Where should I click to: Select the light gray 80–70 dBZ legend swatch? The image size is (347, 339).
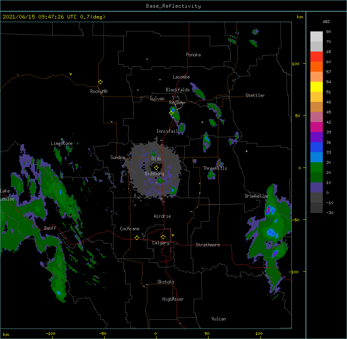316,37
